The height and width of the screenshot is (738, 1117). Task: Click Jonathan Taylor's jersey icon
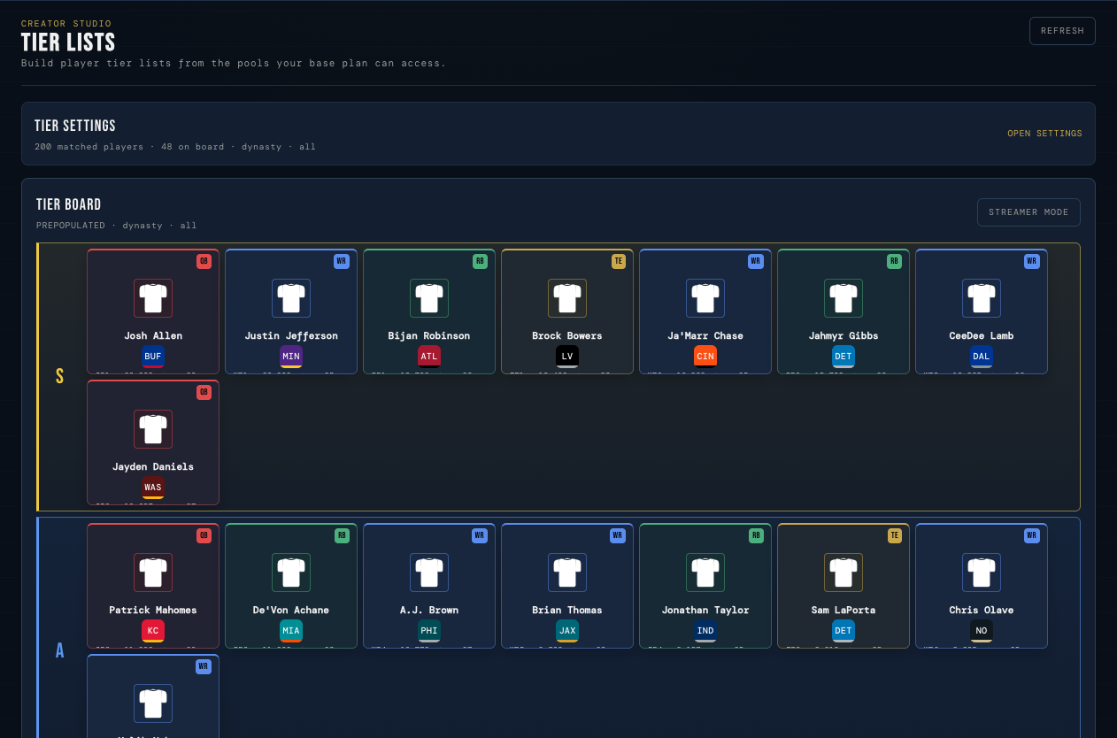point(705,573)
